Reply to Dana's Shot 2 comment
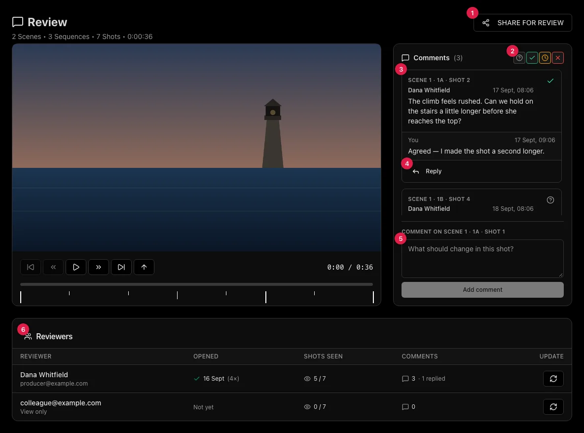584x433 pixels. (427, 171)
